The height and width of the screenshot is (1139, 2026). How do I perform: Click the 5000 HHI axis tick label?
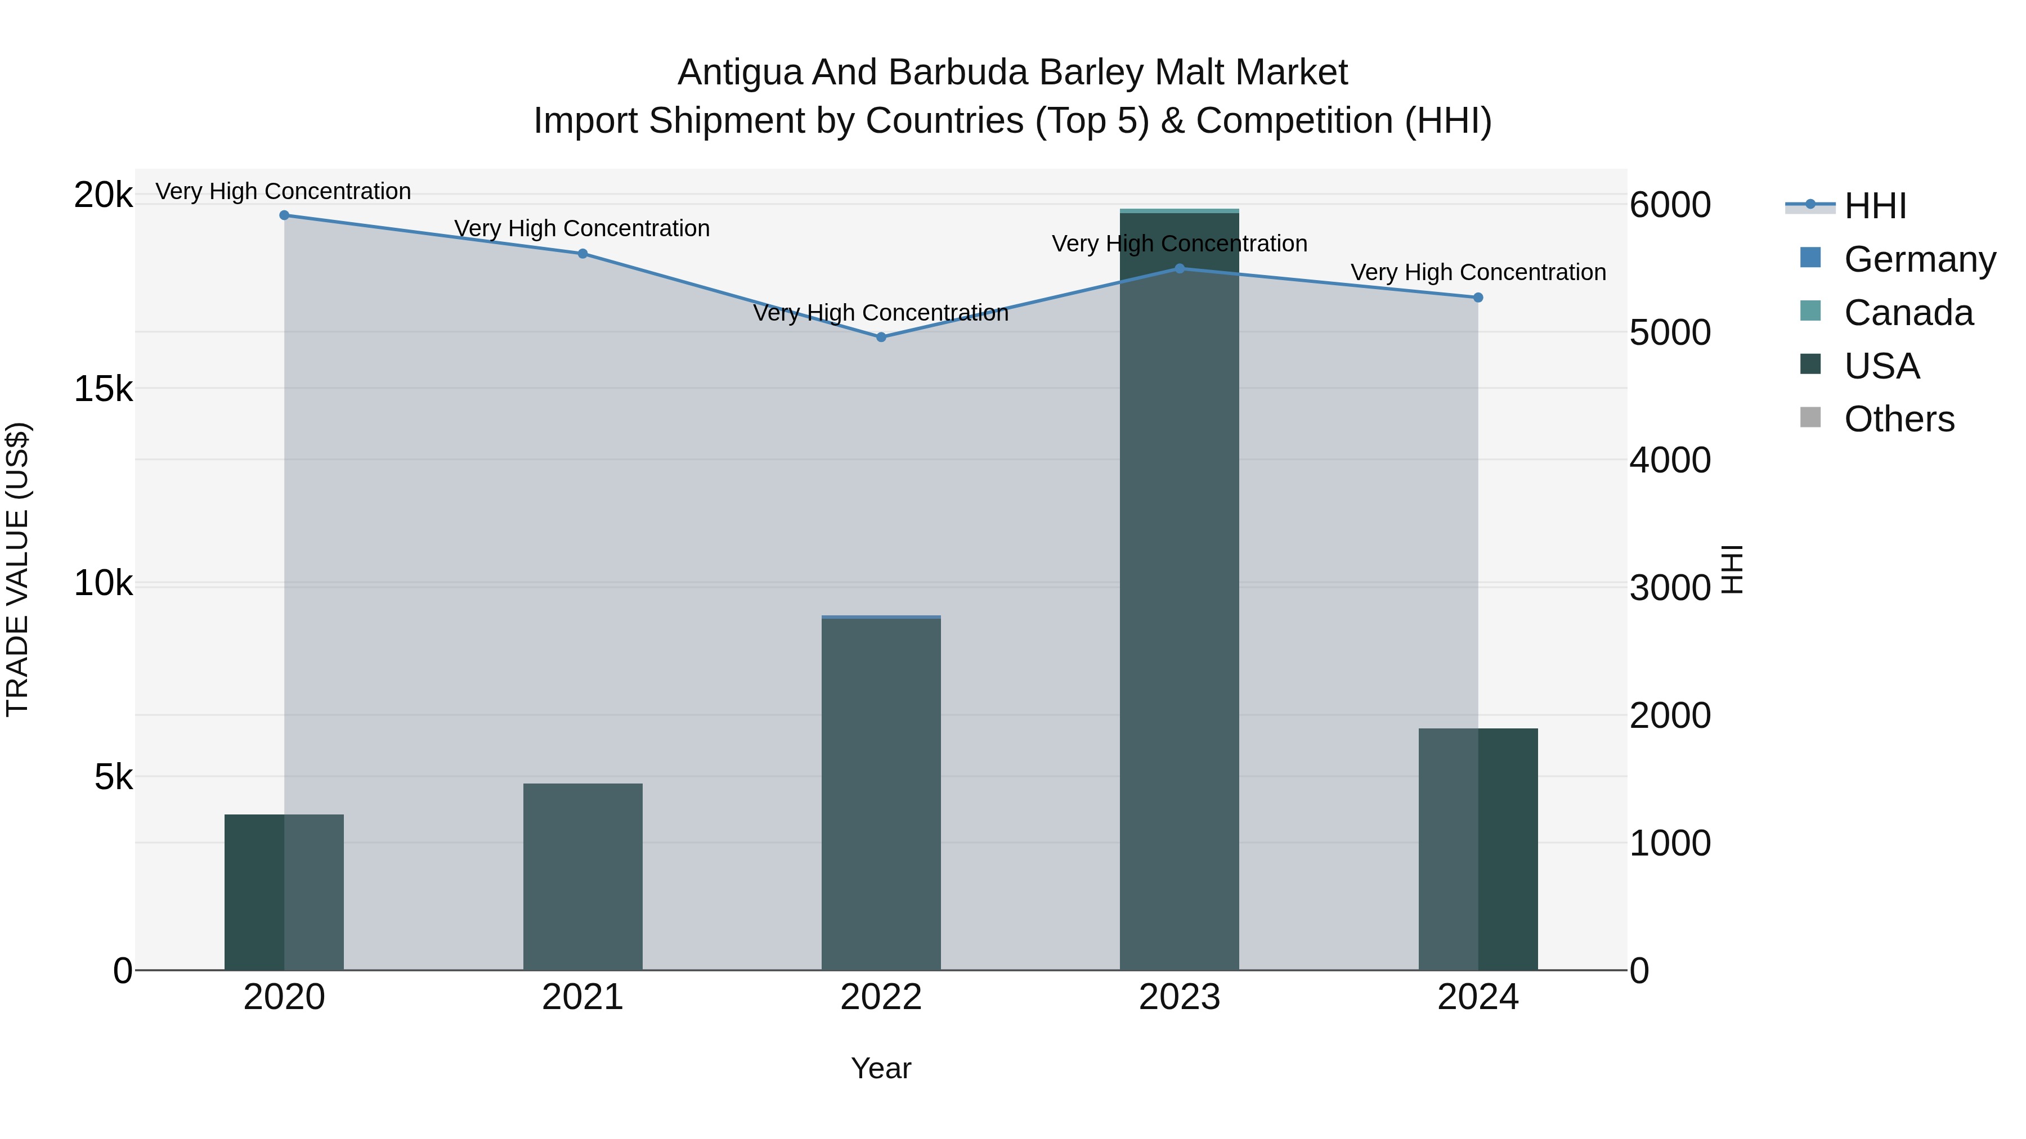pos(1670,332)
